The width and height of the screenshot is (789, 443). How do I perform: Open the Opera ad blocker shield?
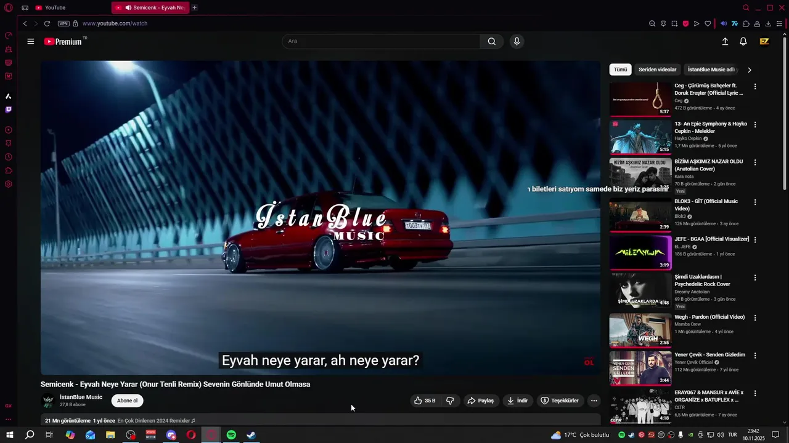click(x=685, y=23)
